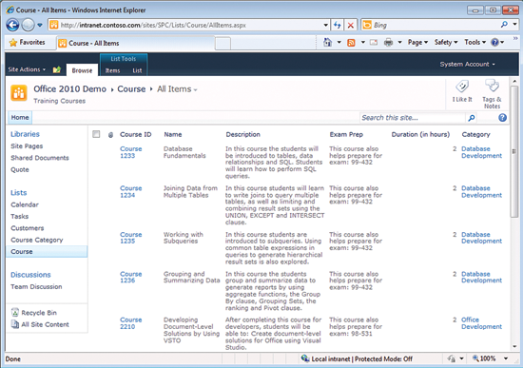
Task: Open Site Pages library
Action: [x=27, y=146]
